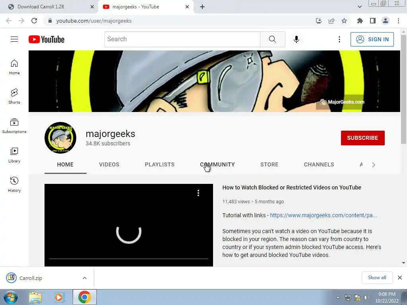Go to Home in the sidebar

14,67
